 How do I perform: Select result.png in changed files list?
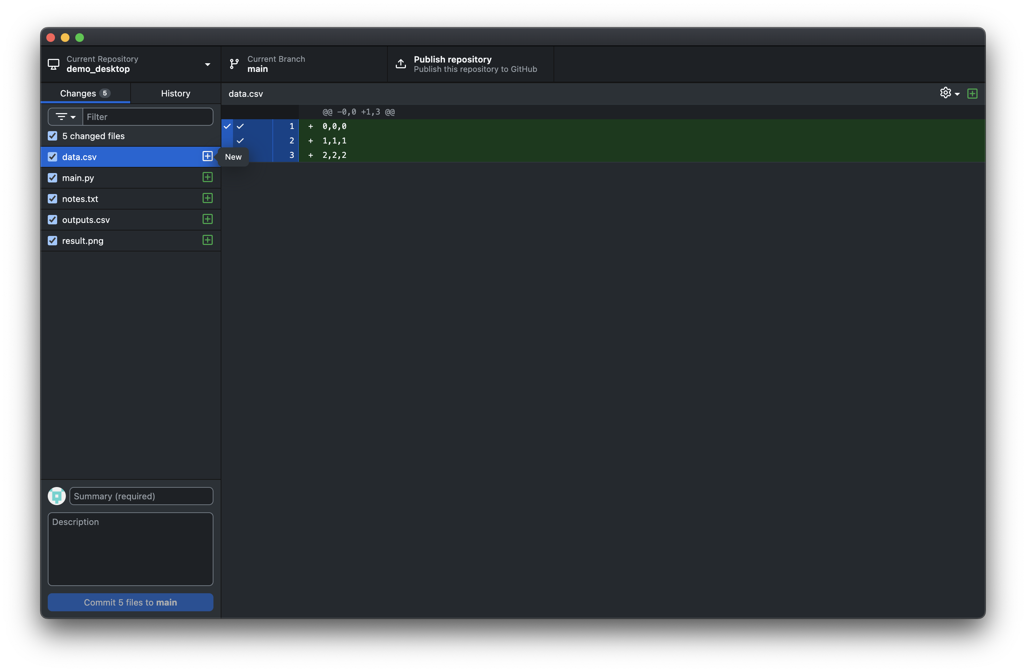(131, 241)
